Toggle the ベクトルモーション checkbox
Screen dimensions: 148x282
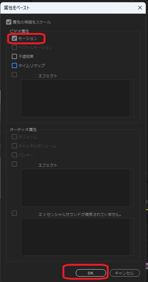(14, 47)
